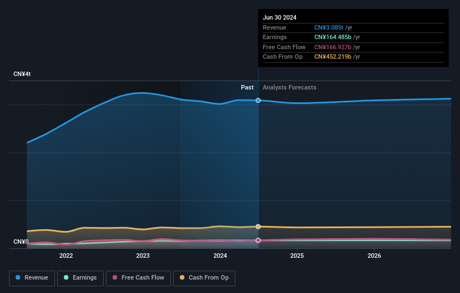Click the CN¥0 y-axis label
Image resolution: width=460 pixels, height=293 pixels.
(x=21, y=242)
